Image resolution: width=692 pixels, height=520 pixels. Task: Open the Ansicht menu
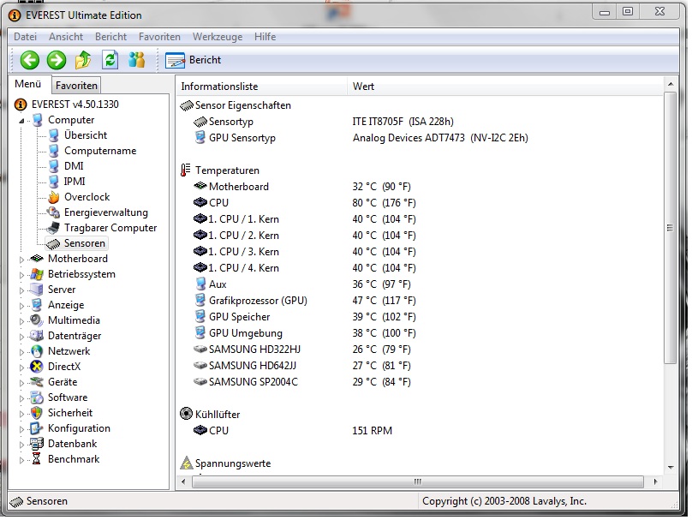tap(66, 37)
